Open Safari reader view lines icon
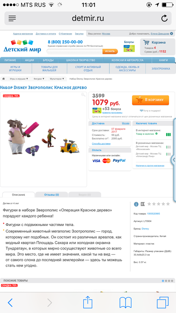 coord(12,18)
